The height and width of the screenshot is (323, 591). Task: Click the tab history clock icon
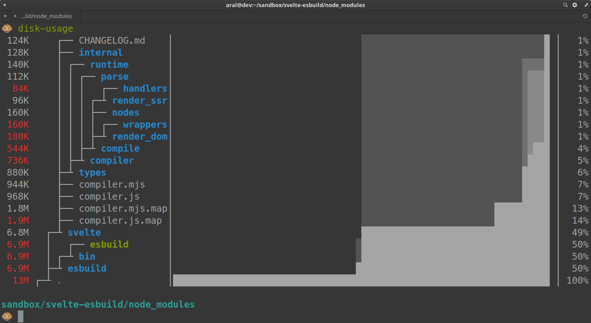(x=585, y=16)
